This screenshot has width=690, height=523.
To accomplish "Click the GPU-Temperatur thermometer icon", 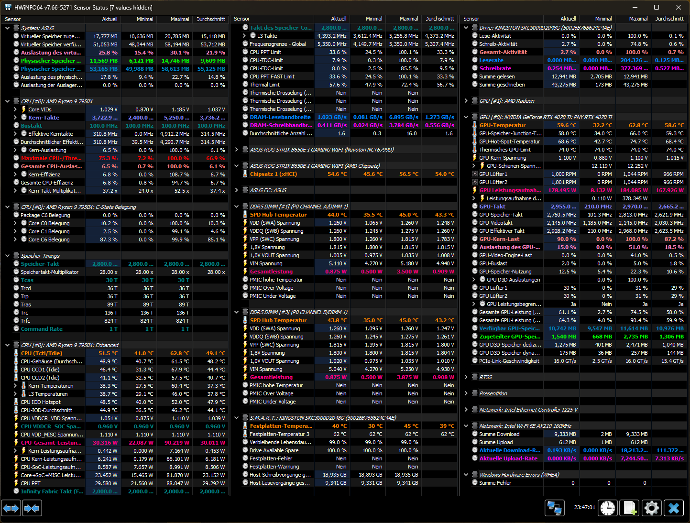I will pos(475,125).
